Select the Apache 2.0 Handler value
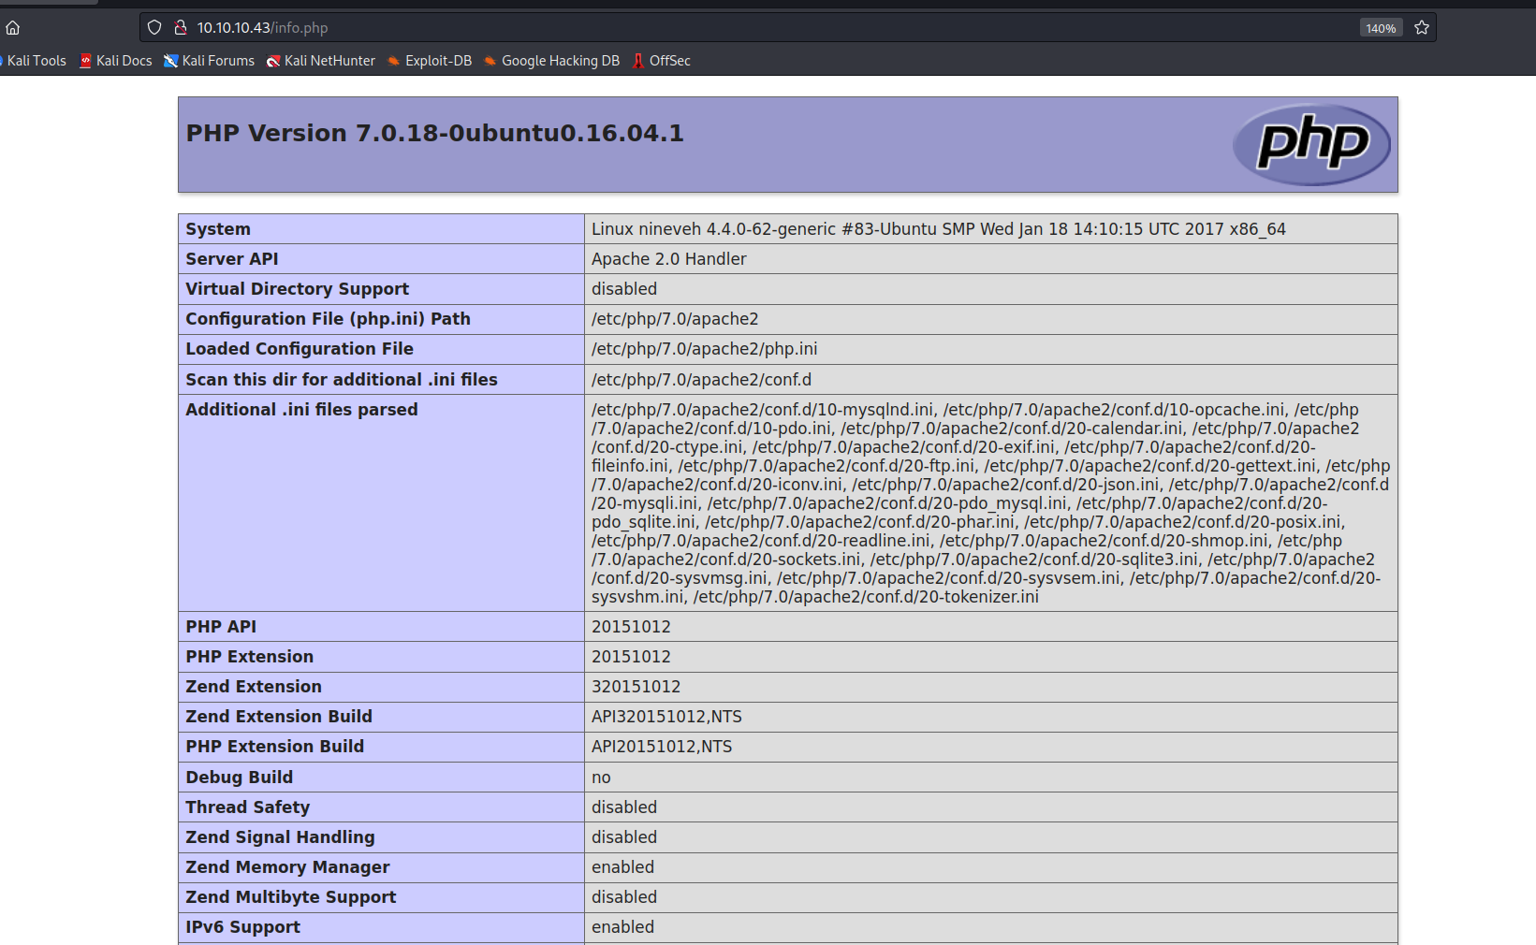This screenshot has width=1536, height=945. click(x=669, y=259)
